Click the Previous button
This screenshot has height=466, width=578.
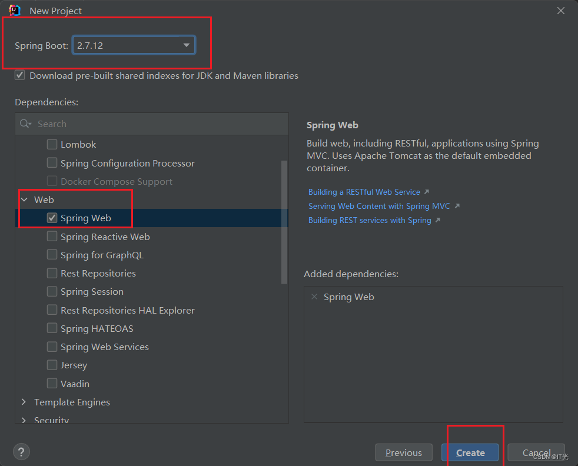(404, 452)
